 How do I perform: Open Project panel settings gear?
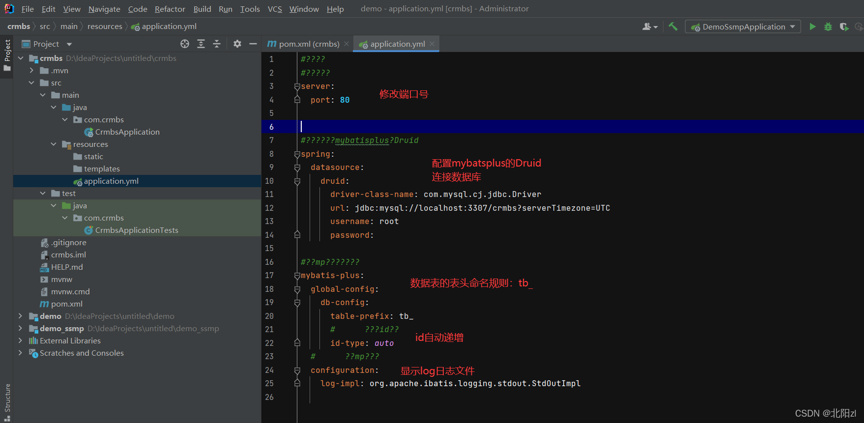(237, 44)
